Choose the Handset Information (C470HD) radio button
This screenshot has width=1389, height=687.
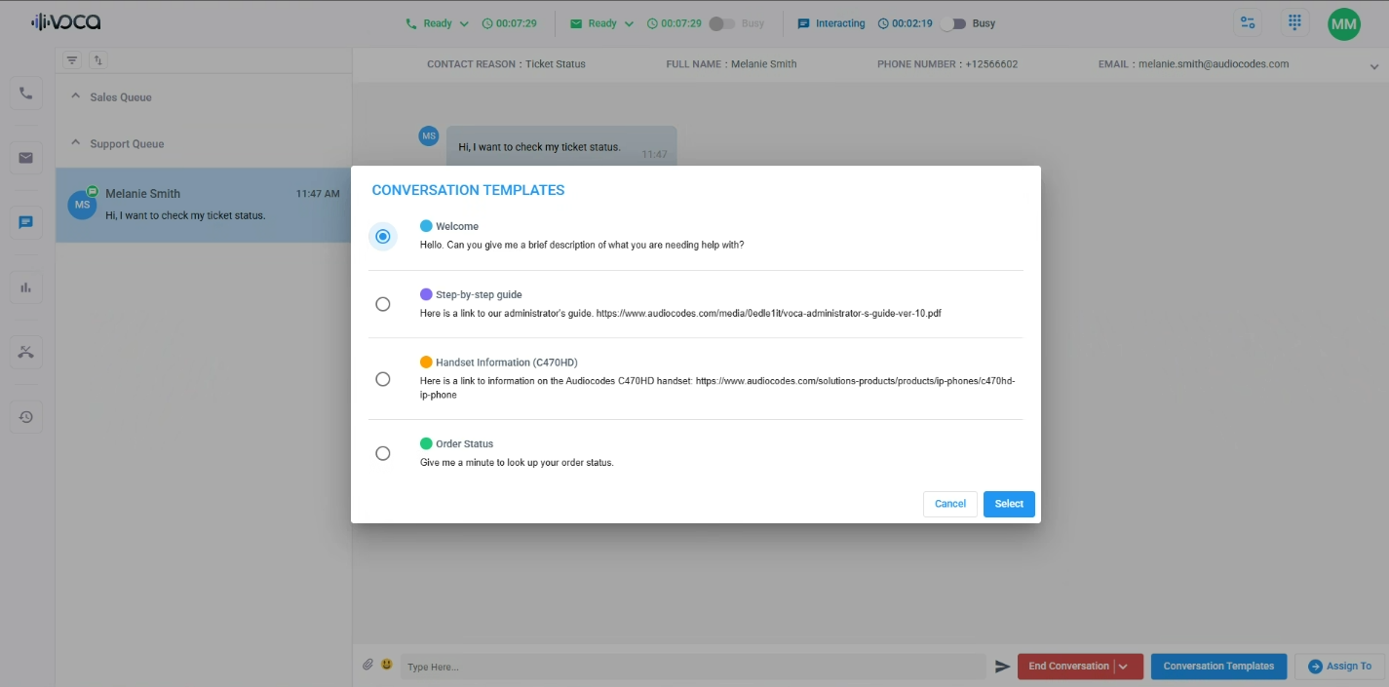coord(383,379)
